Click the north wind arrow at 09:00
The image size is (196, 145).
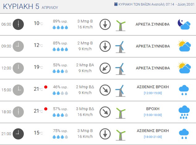click(105, 46)
